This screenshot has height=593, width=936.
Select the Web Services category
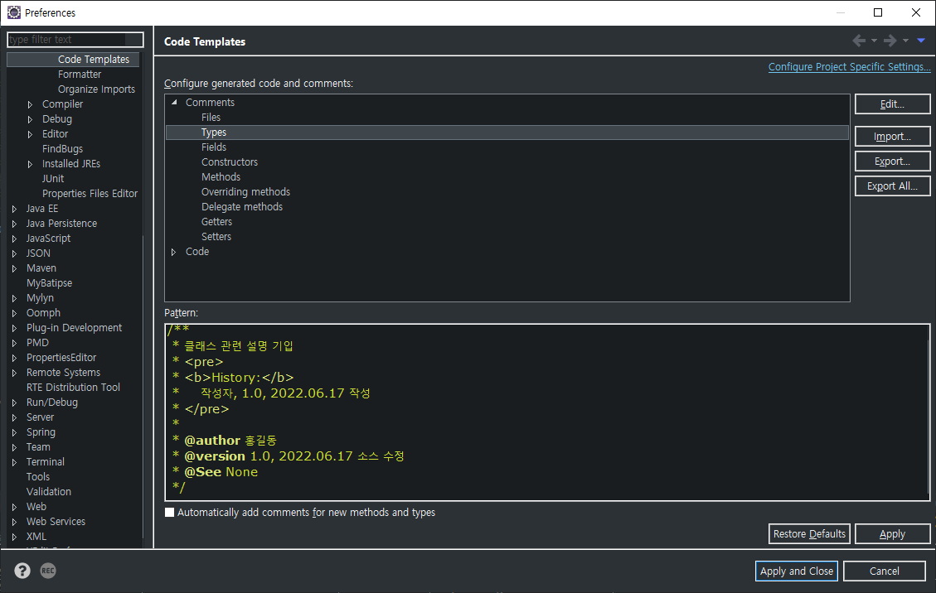click(x=56, y=522)
